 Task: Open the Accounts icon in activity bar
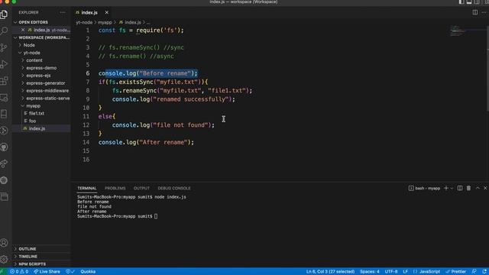click(x=4, y=243)
